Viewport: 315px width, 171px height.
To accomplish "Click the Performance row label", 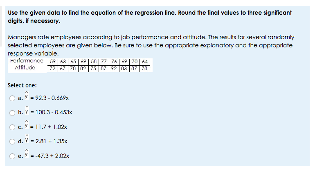I will coord(27,61).
